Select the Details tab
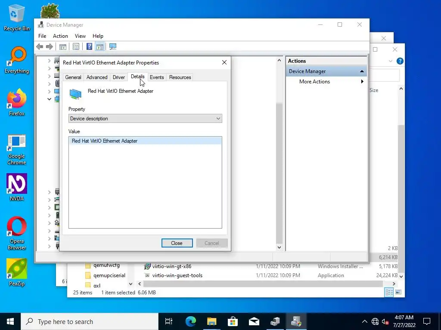Image resolution: width=441 pixels, height=330 pixels. point(137,76)
